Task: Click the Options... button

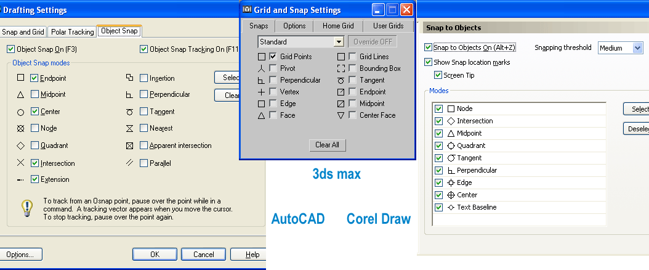Action: [20, 254]
